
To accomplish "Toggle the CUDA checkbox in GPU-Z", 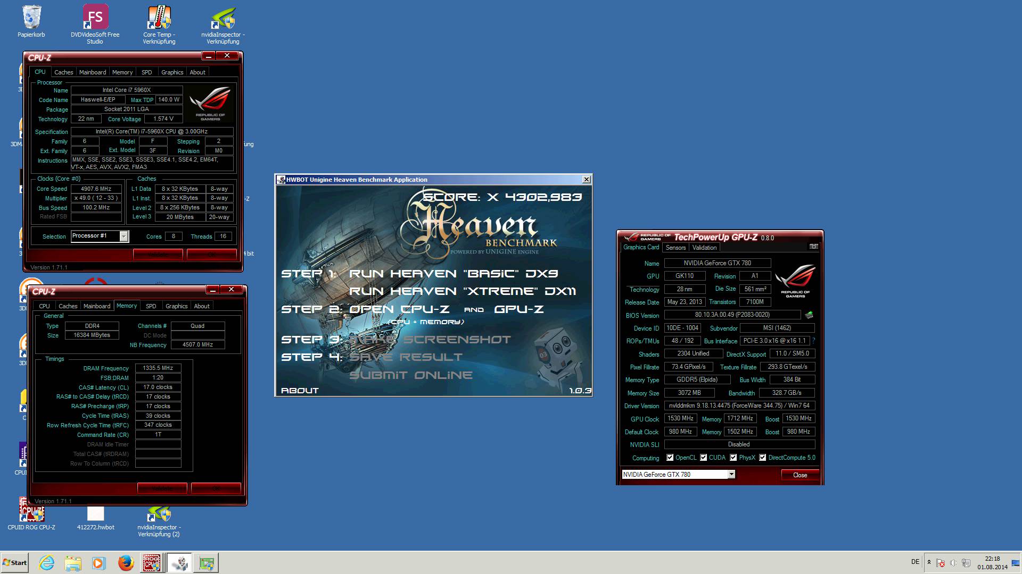I will [x=704, y=458].
